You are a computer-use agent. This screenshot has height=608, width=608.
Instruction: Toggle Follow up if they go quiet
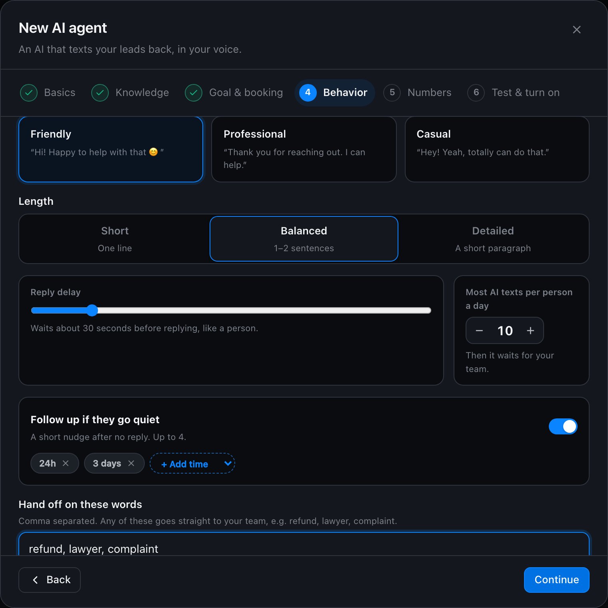563,426
